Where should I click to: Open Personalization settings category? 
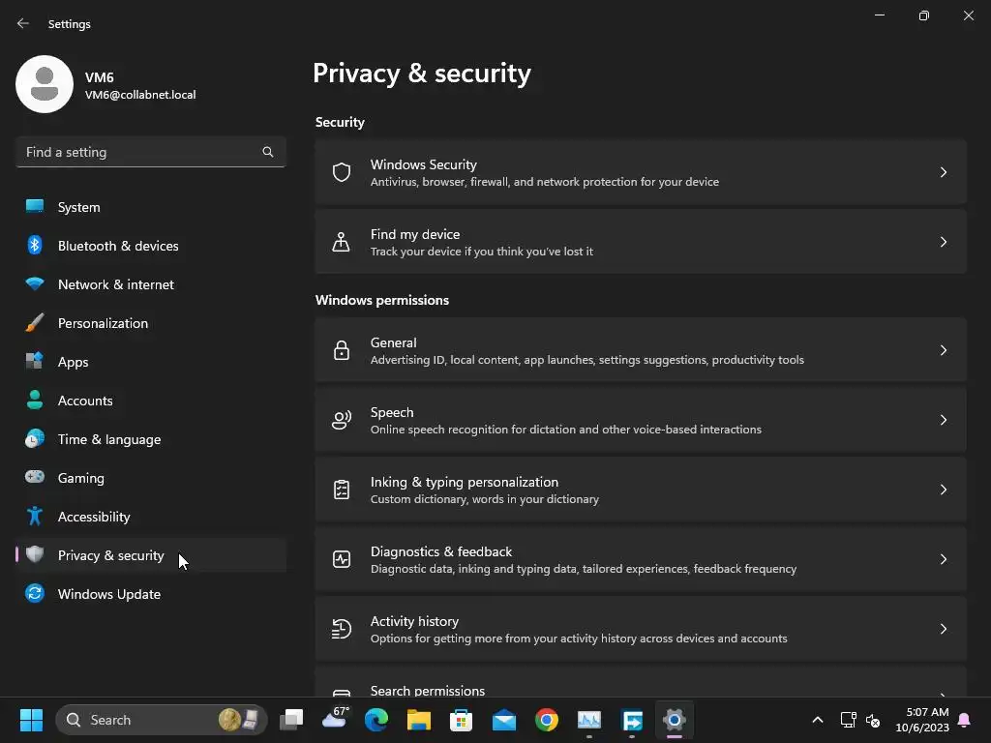[150, 323]
